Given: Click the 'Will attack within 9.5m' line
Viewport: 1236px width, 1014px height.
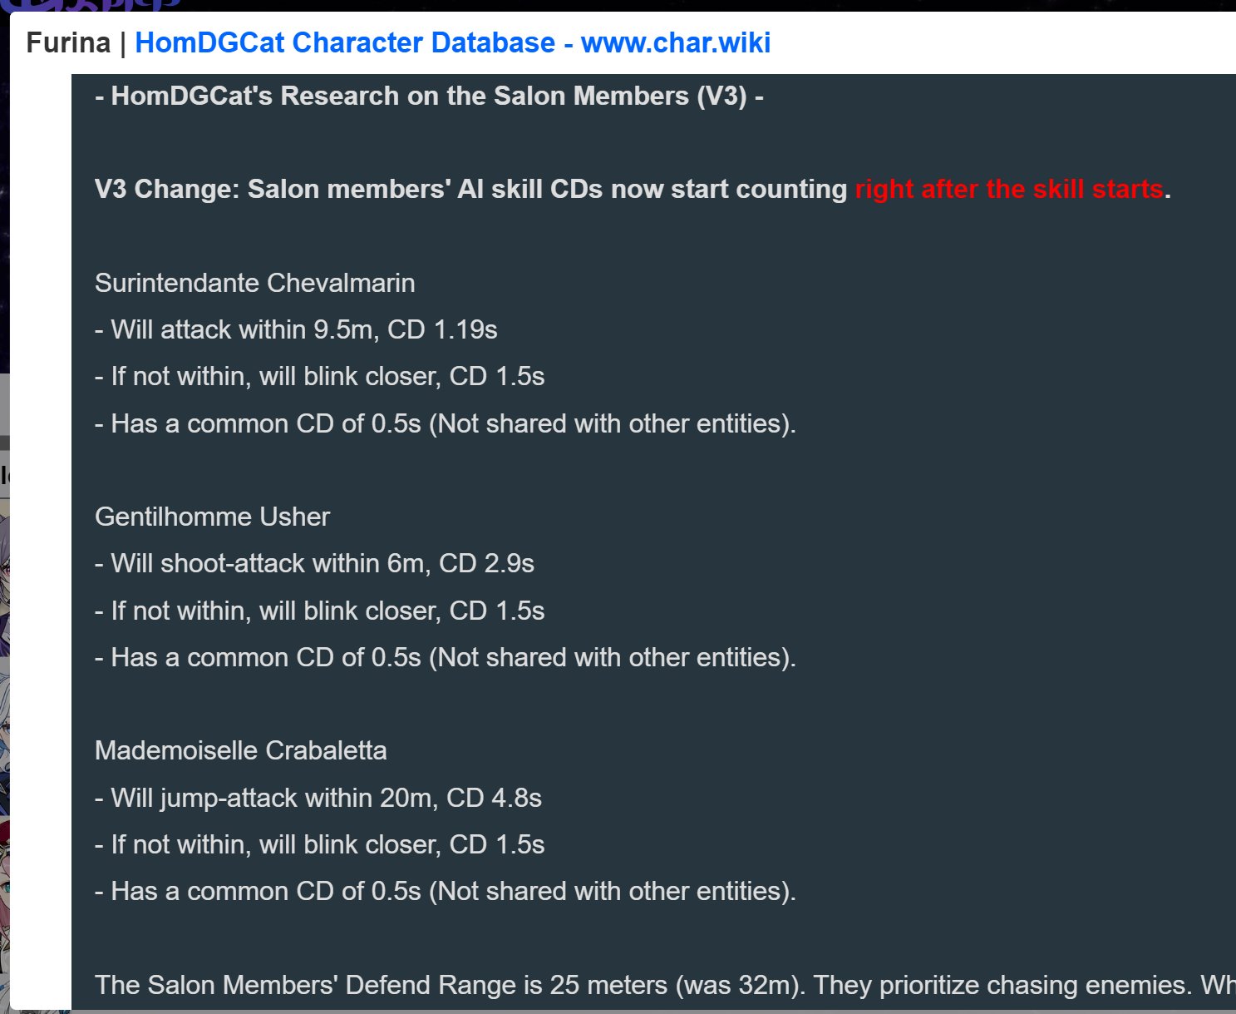Looking at the screenshot, I should pyautogui.click(x=296, y=329).
